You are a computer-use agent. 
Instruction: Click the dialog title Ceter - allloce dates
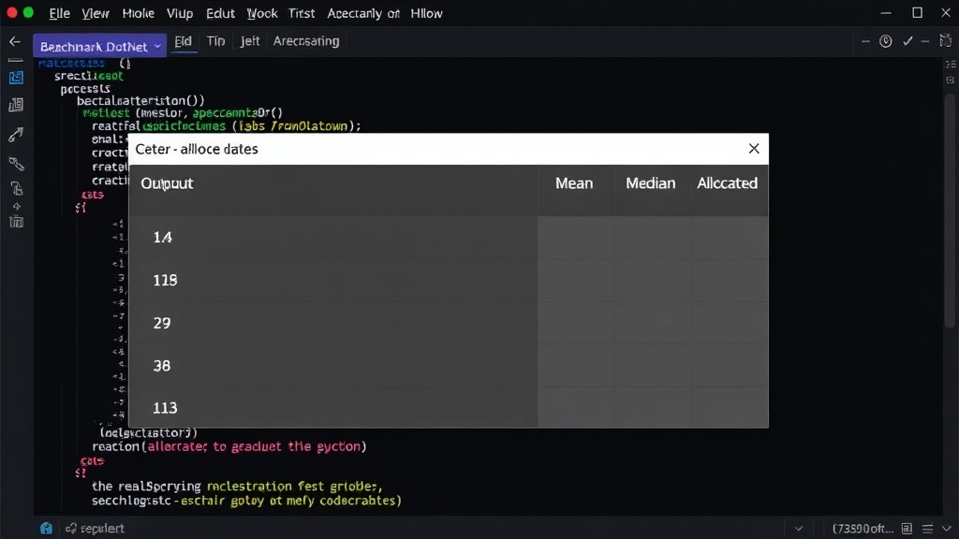197,149
